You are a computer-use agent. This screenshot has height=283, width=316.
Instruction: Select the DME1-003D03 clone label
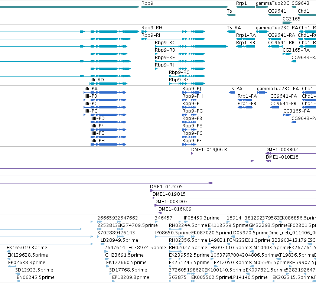[171, 202]
